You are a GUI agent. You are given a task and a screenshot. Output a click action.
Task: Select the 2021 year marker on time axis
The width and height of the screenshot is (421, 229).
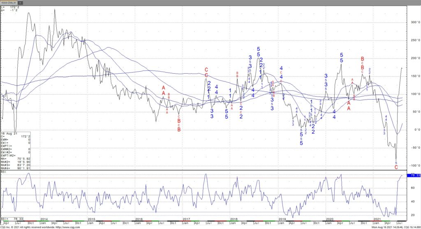(x=377, y=220)
